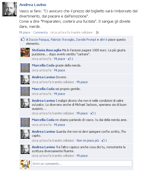Like the main post with 'Mi piace'

pos(25,32)
